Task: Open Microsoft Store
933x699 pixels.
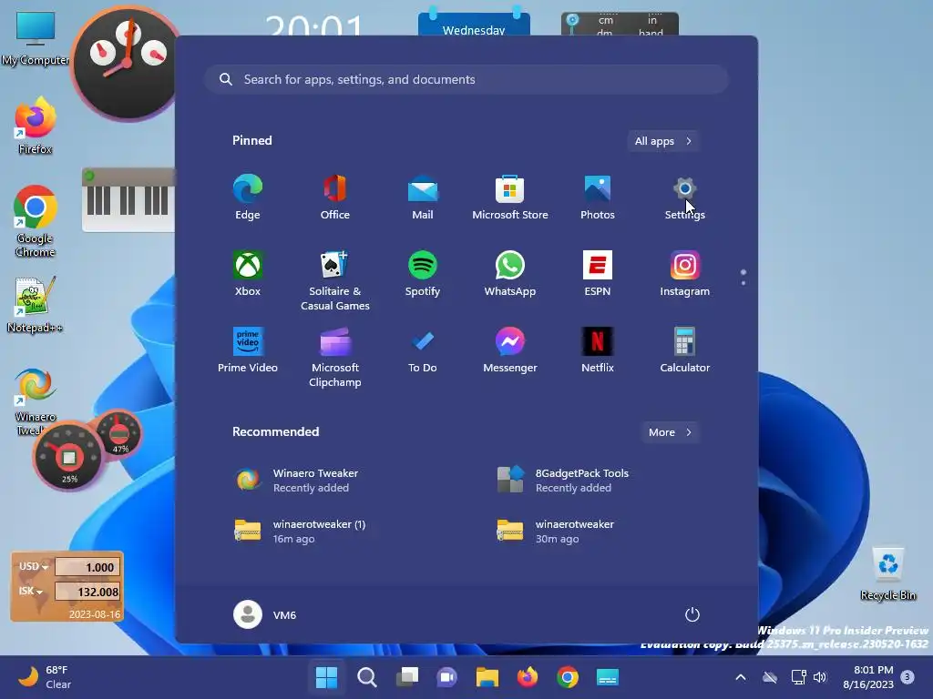Action: point(510,198)
